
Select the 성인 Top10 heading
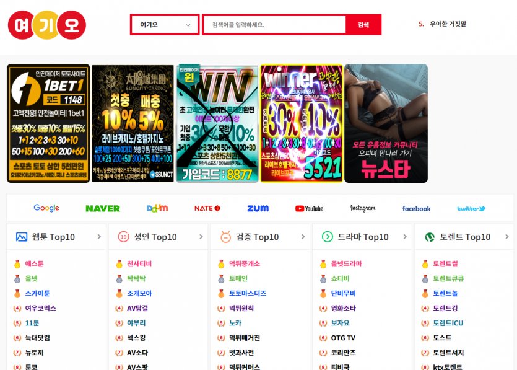coord(155,237)
